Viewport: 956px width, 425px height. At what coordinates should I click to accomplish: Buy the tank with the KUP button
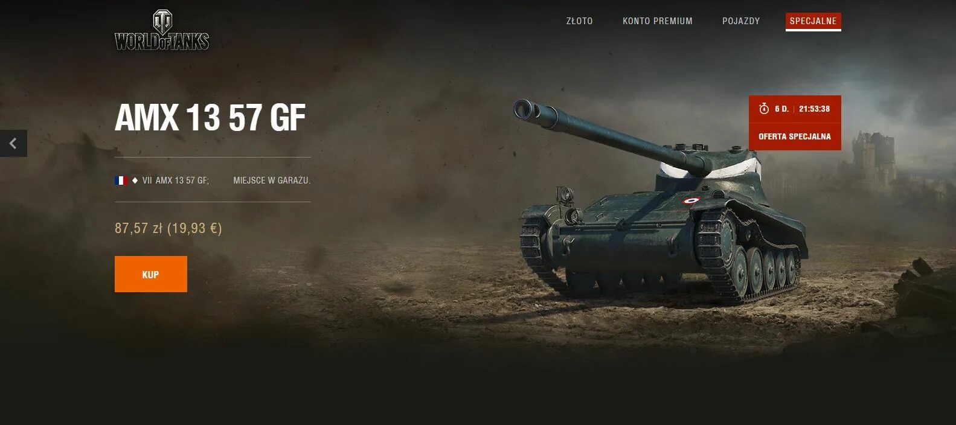coord(151,274)
